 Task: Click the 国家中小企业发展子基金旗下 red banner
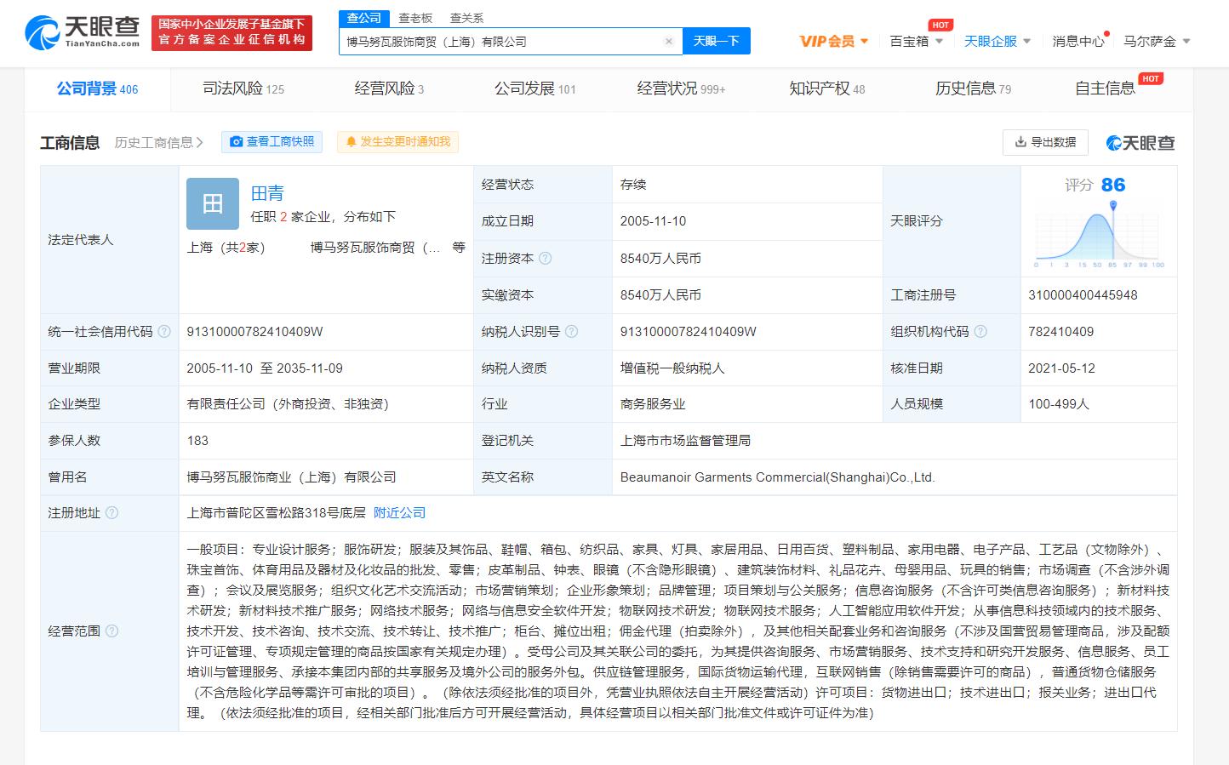pos(232,32)
